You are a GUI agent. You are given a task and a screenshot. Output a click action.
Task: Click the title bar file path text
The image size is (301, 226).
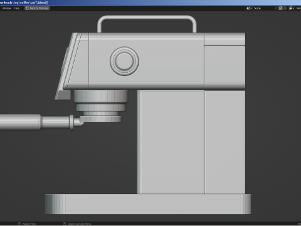[x=24, y=3]
